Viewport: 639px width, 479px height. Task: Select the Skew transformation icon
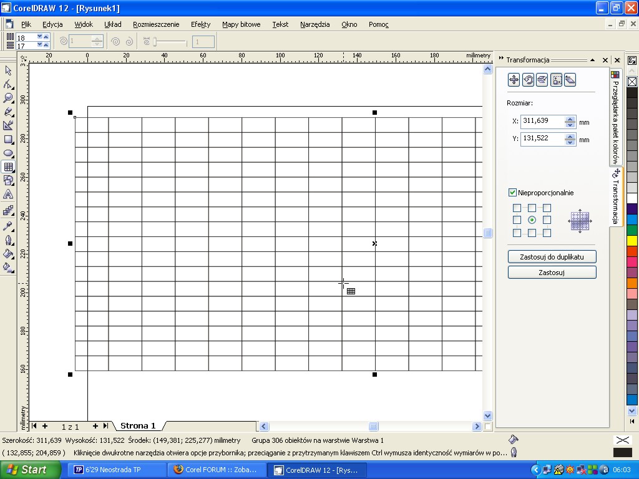point(570,79)
